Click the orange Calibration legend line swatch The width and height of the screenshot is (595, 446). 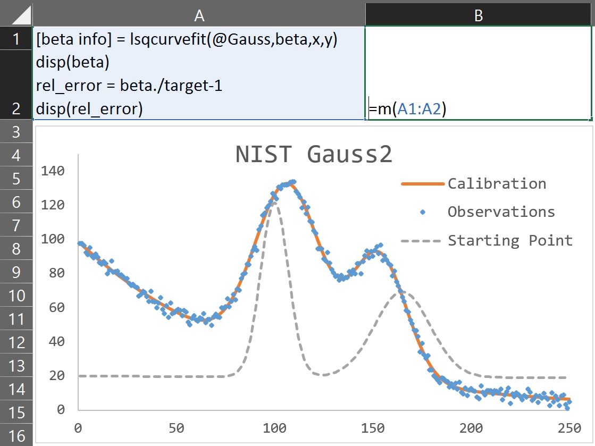422,184
